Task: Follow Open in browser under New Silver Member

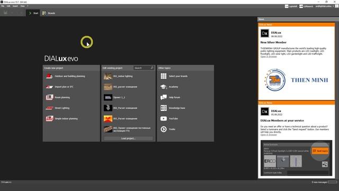Action: click(x=269, y=57)
